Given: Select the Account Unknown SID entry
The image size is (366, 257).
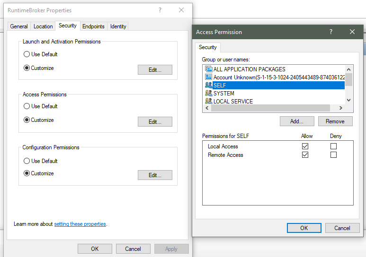Looking at the screenshot, I should pyautogui.click(x=279, y=77).
